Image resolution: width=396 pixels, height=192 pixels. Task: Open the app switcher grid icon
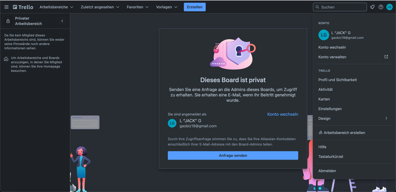pos(7,7)
